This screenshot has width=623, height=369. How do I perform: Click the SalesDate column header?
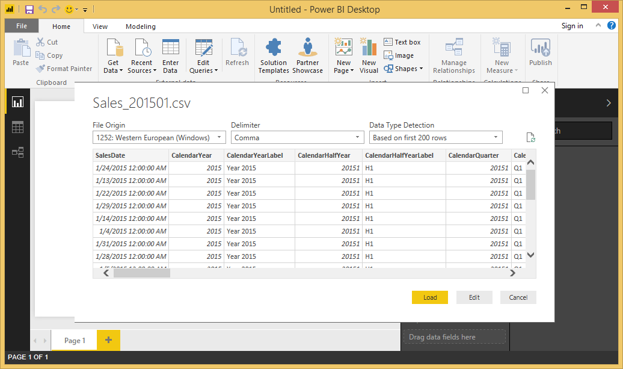[130, 155]
